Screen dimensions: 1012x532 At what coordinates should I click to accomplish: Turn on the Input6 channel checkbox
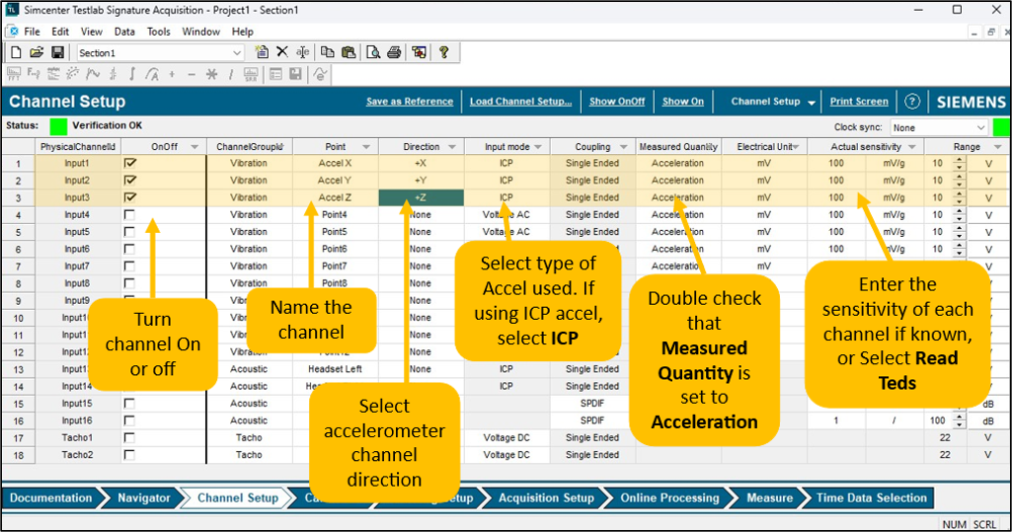129,249
